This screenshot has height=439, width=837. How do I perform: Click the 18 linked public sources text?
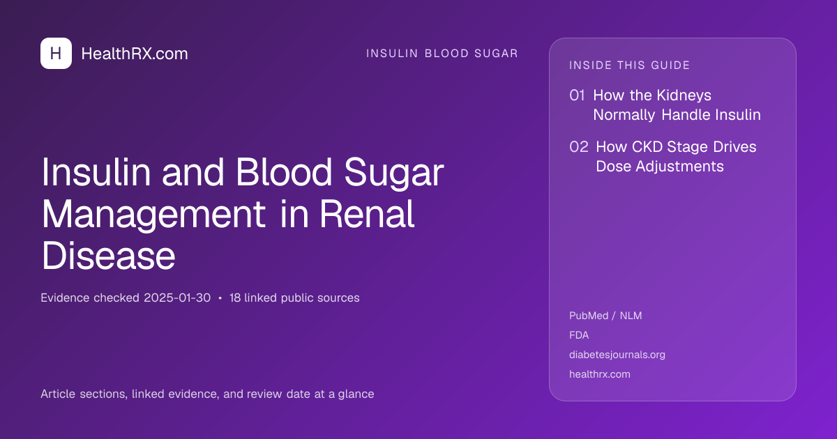(x=294, y=298)
